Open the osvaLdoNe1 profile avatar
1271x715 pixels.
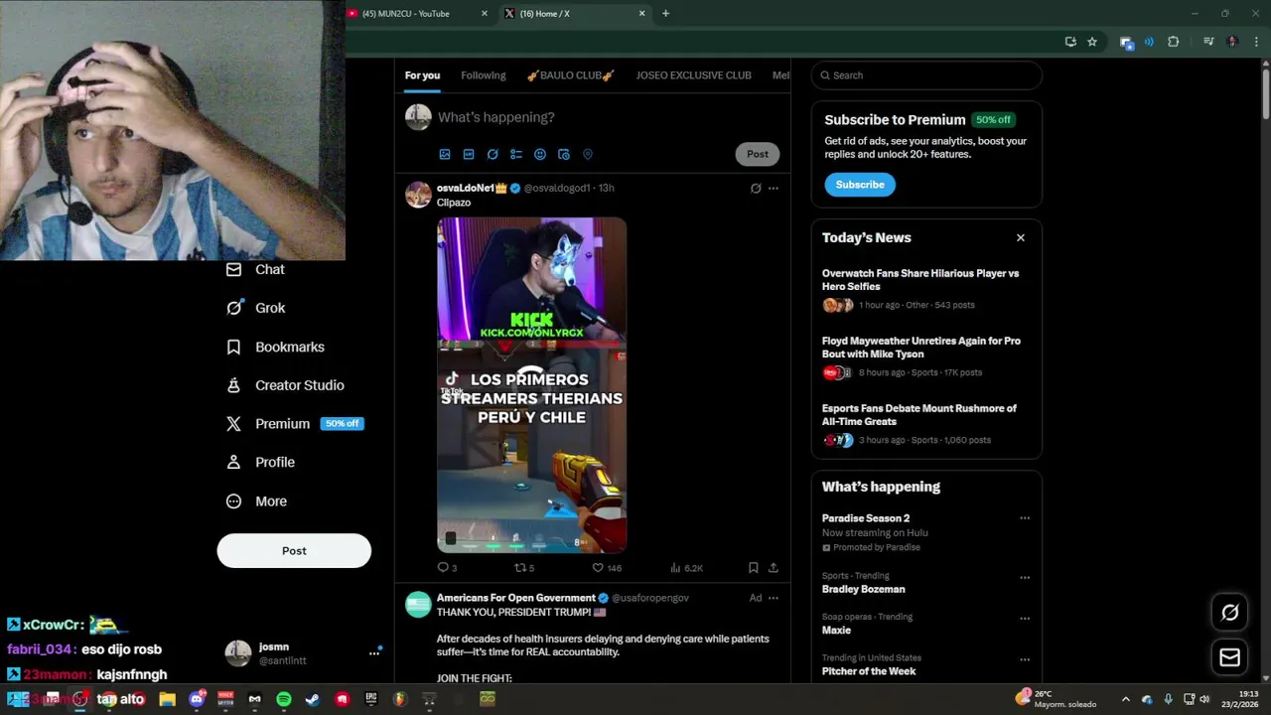click(x=418, y=194)
